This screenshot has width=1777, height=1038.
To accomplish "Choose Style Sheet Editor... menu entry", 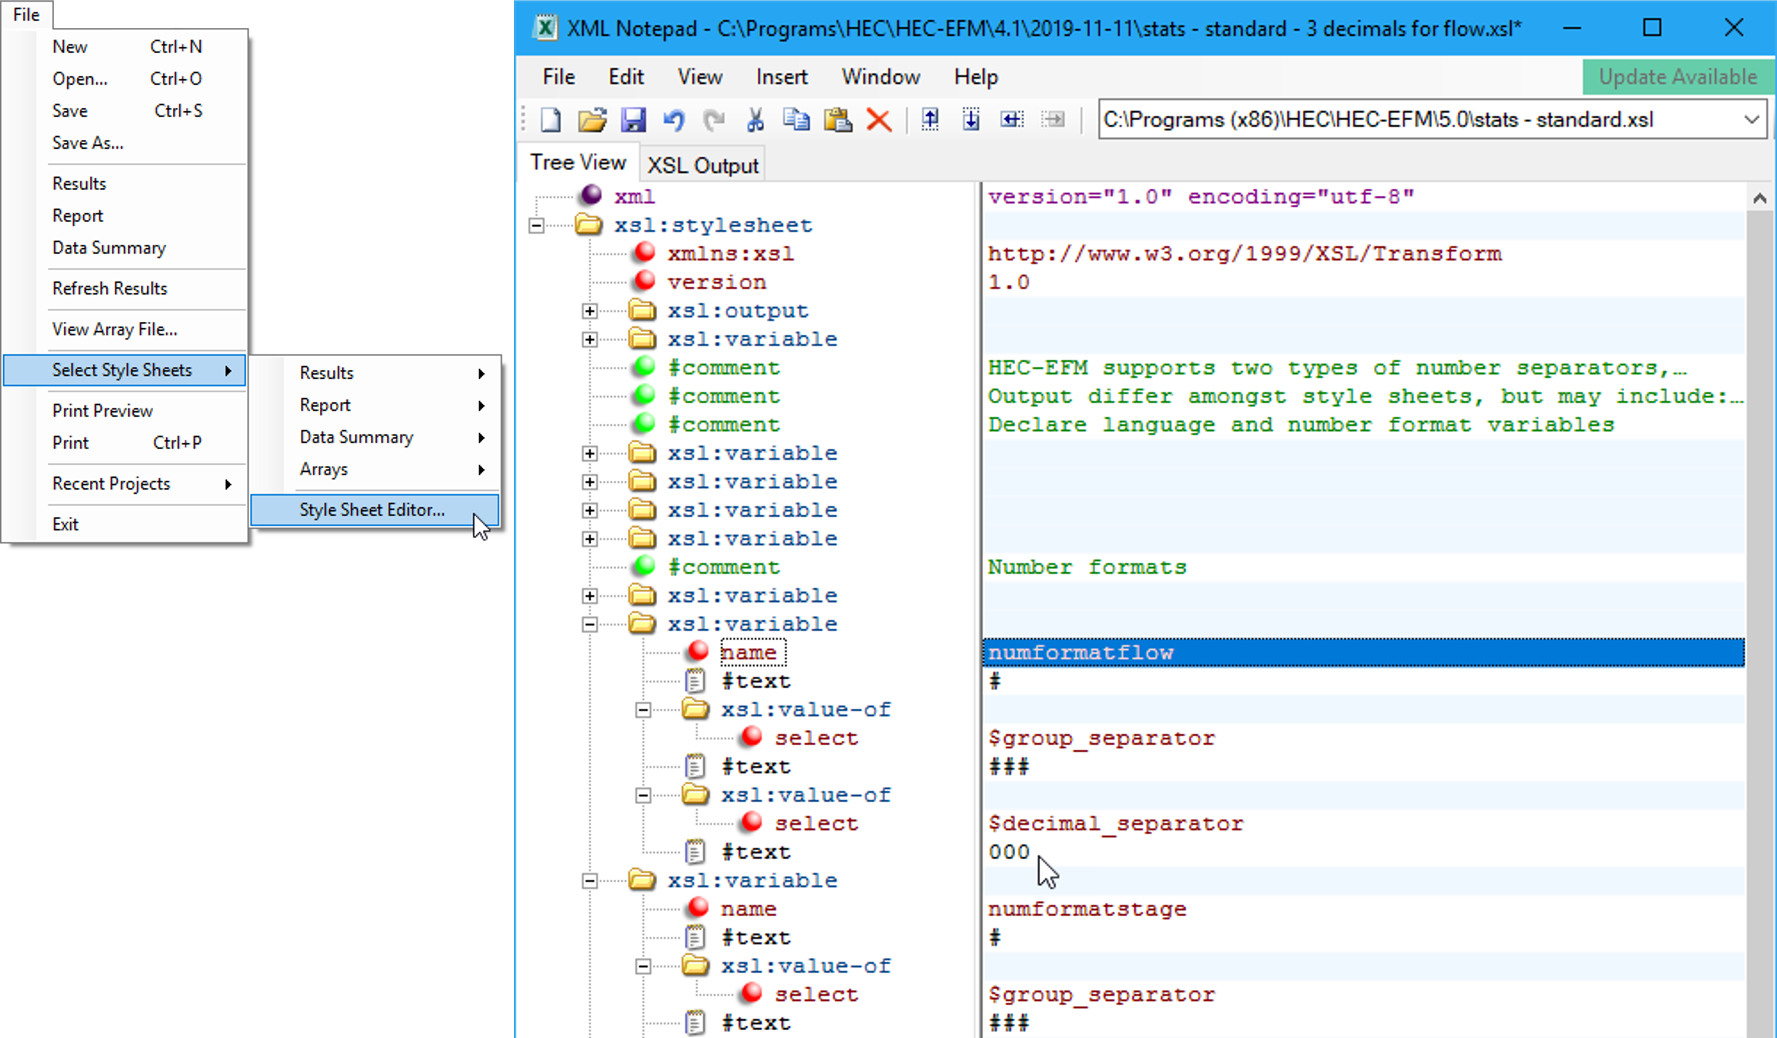I will point(371,510).
